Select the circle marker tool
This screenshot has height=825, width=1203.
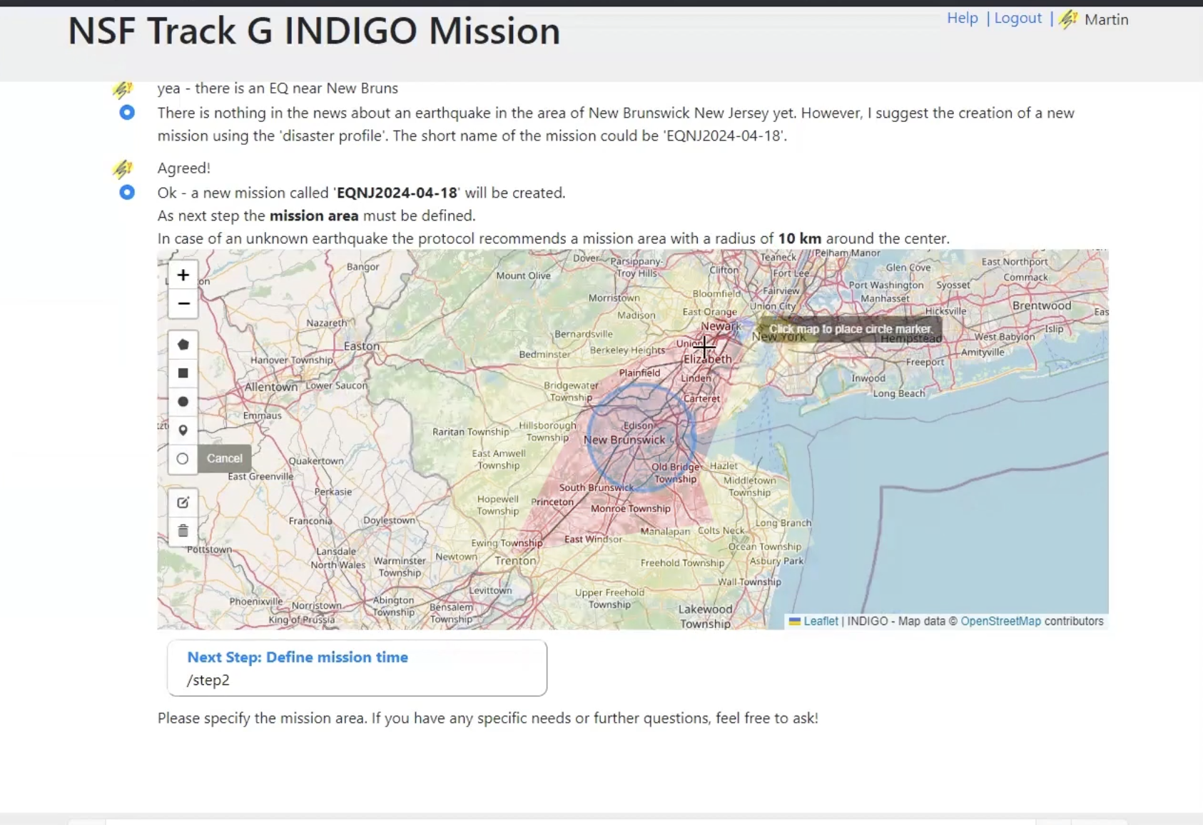coord(183,459)
